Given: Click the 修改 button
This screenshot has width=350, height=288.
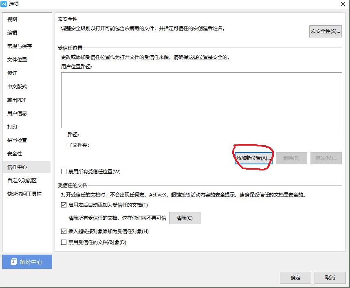Looking at the screenshot, I should (326, 158).
